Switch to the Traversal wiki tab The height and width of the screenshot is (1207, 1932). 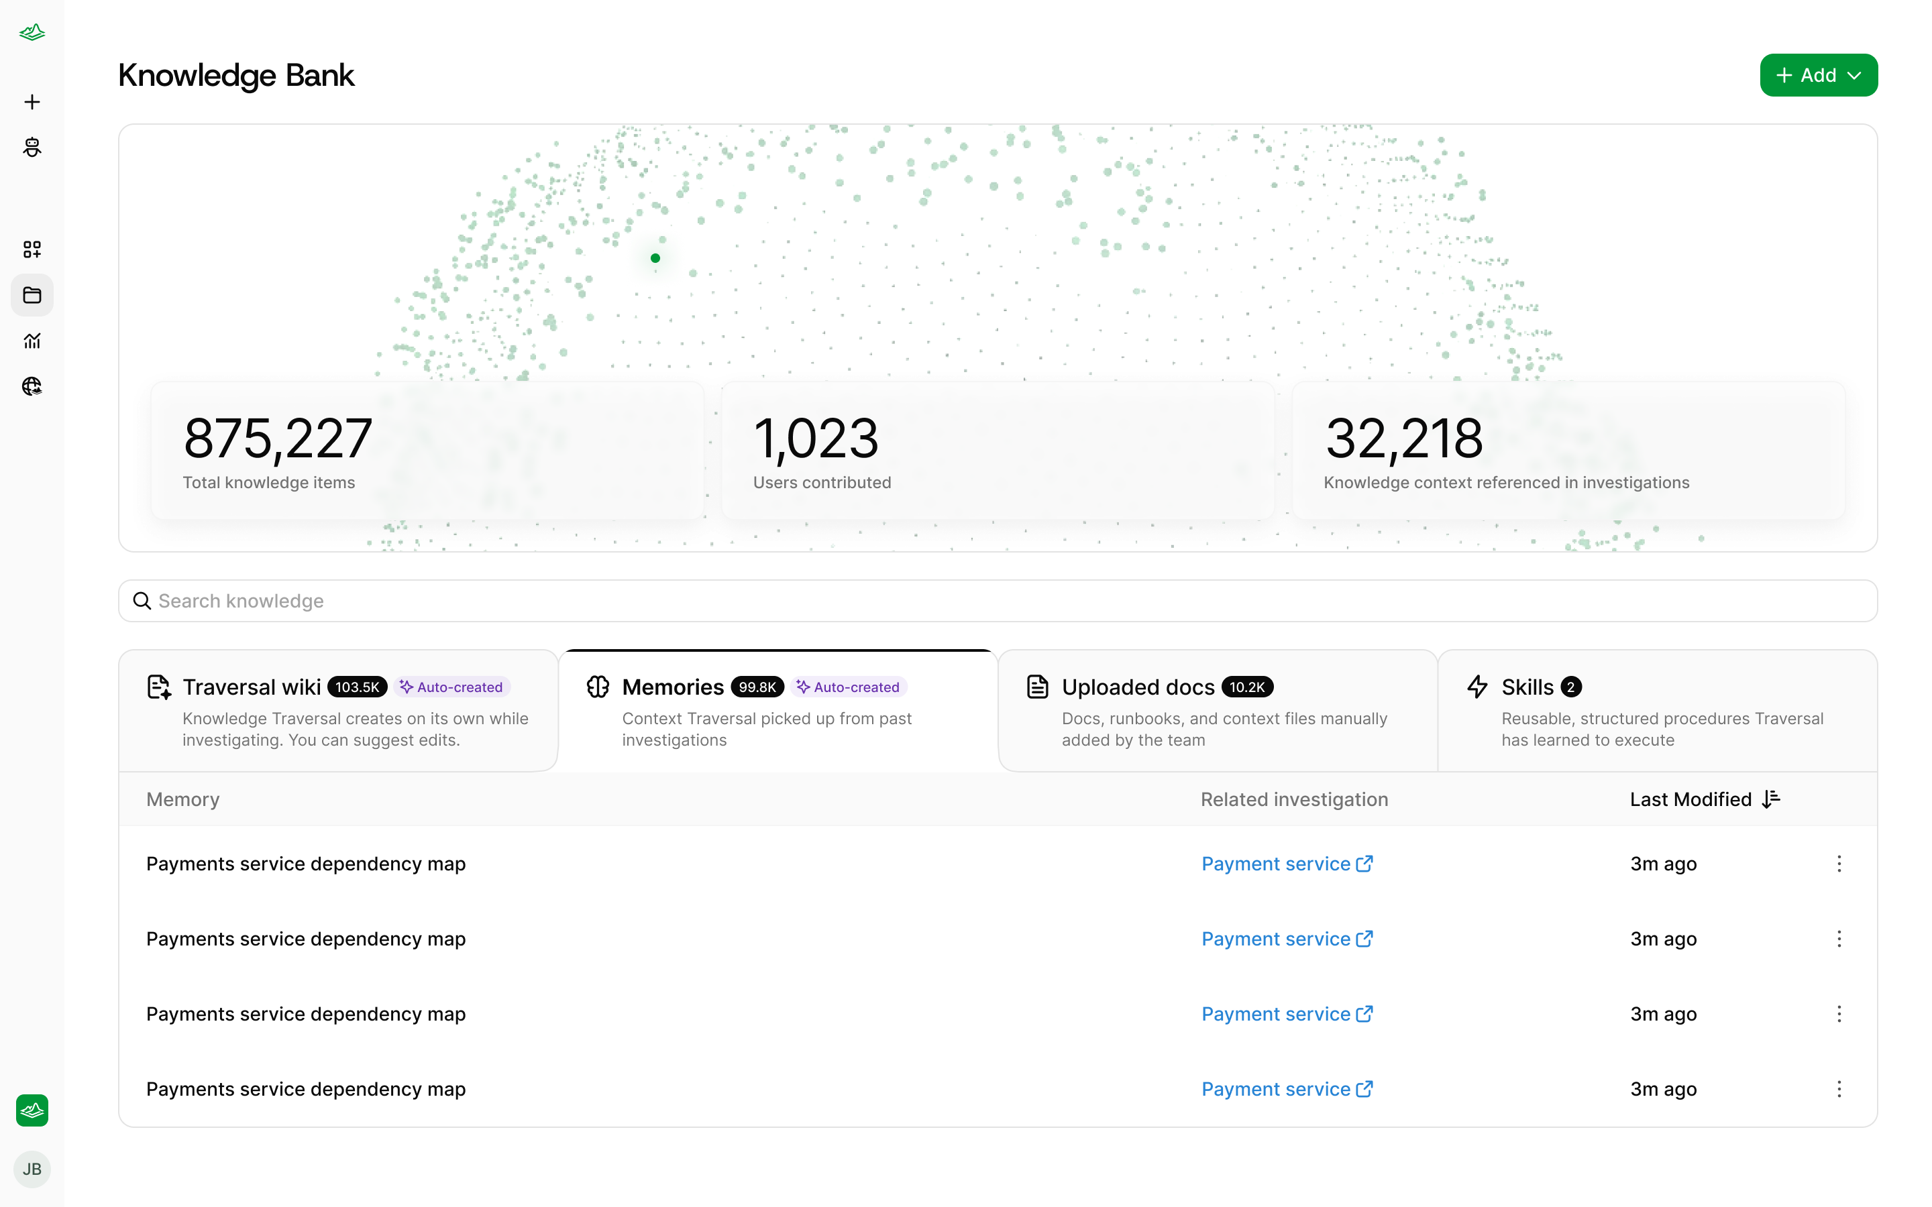click(339, 711)
